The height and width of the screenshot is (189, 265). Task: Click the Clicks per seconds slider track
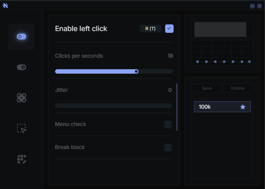[114, 71]
